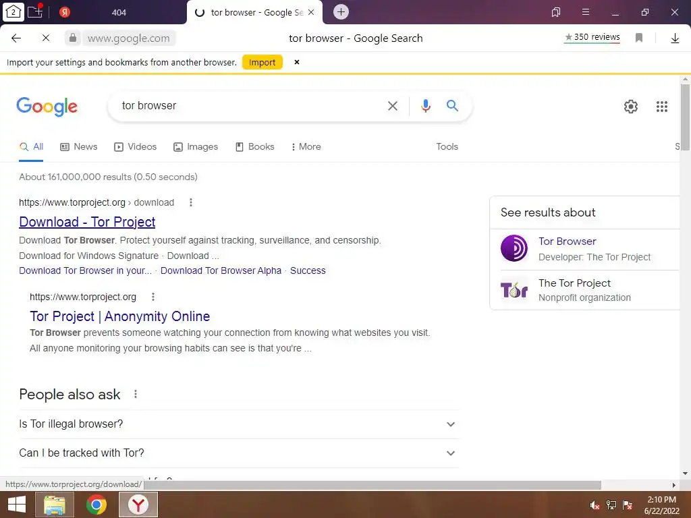Click the yellow Import button
The height and width of the screenshot is (518, 691).
click(262, 63)
